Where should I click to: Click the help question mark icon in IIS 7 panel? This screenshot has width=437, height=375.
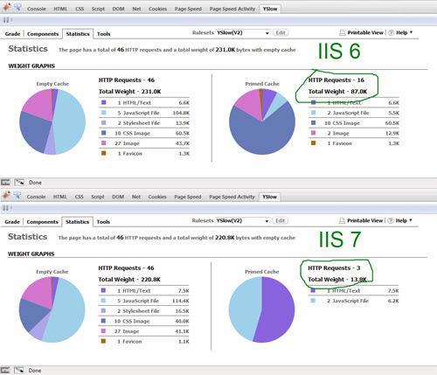click(391, 220)
